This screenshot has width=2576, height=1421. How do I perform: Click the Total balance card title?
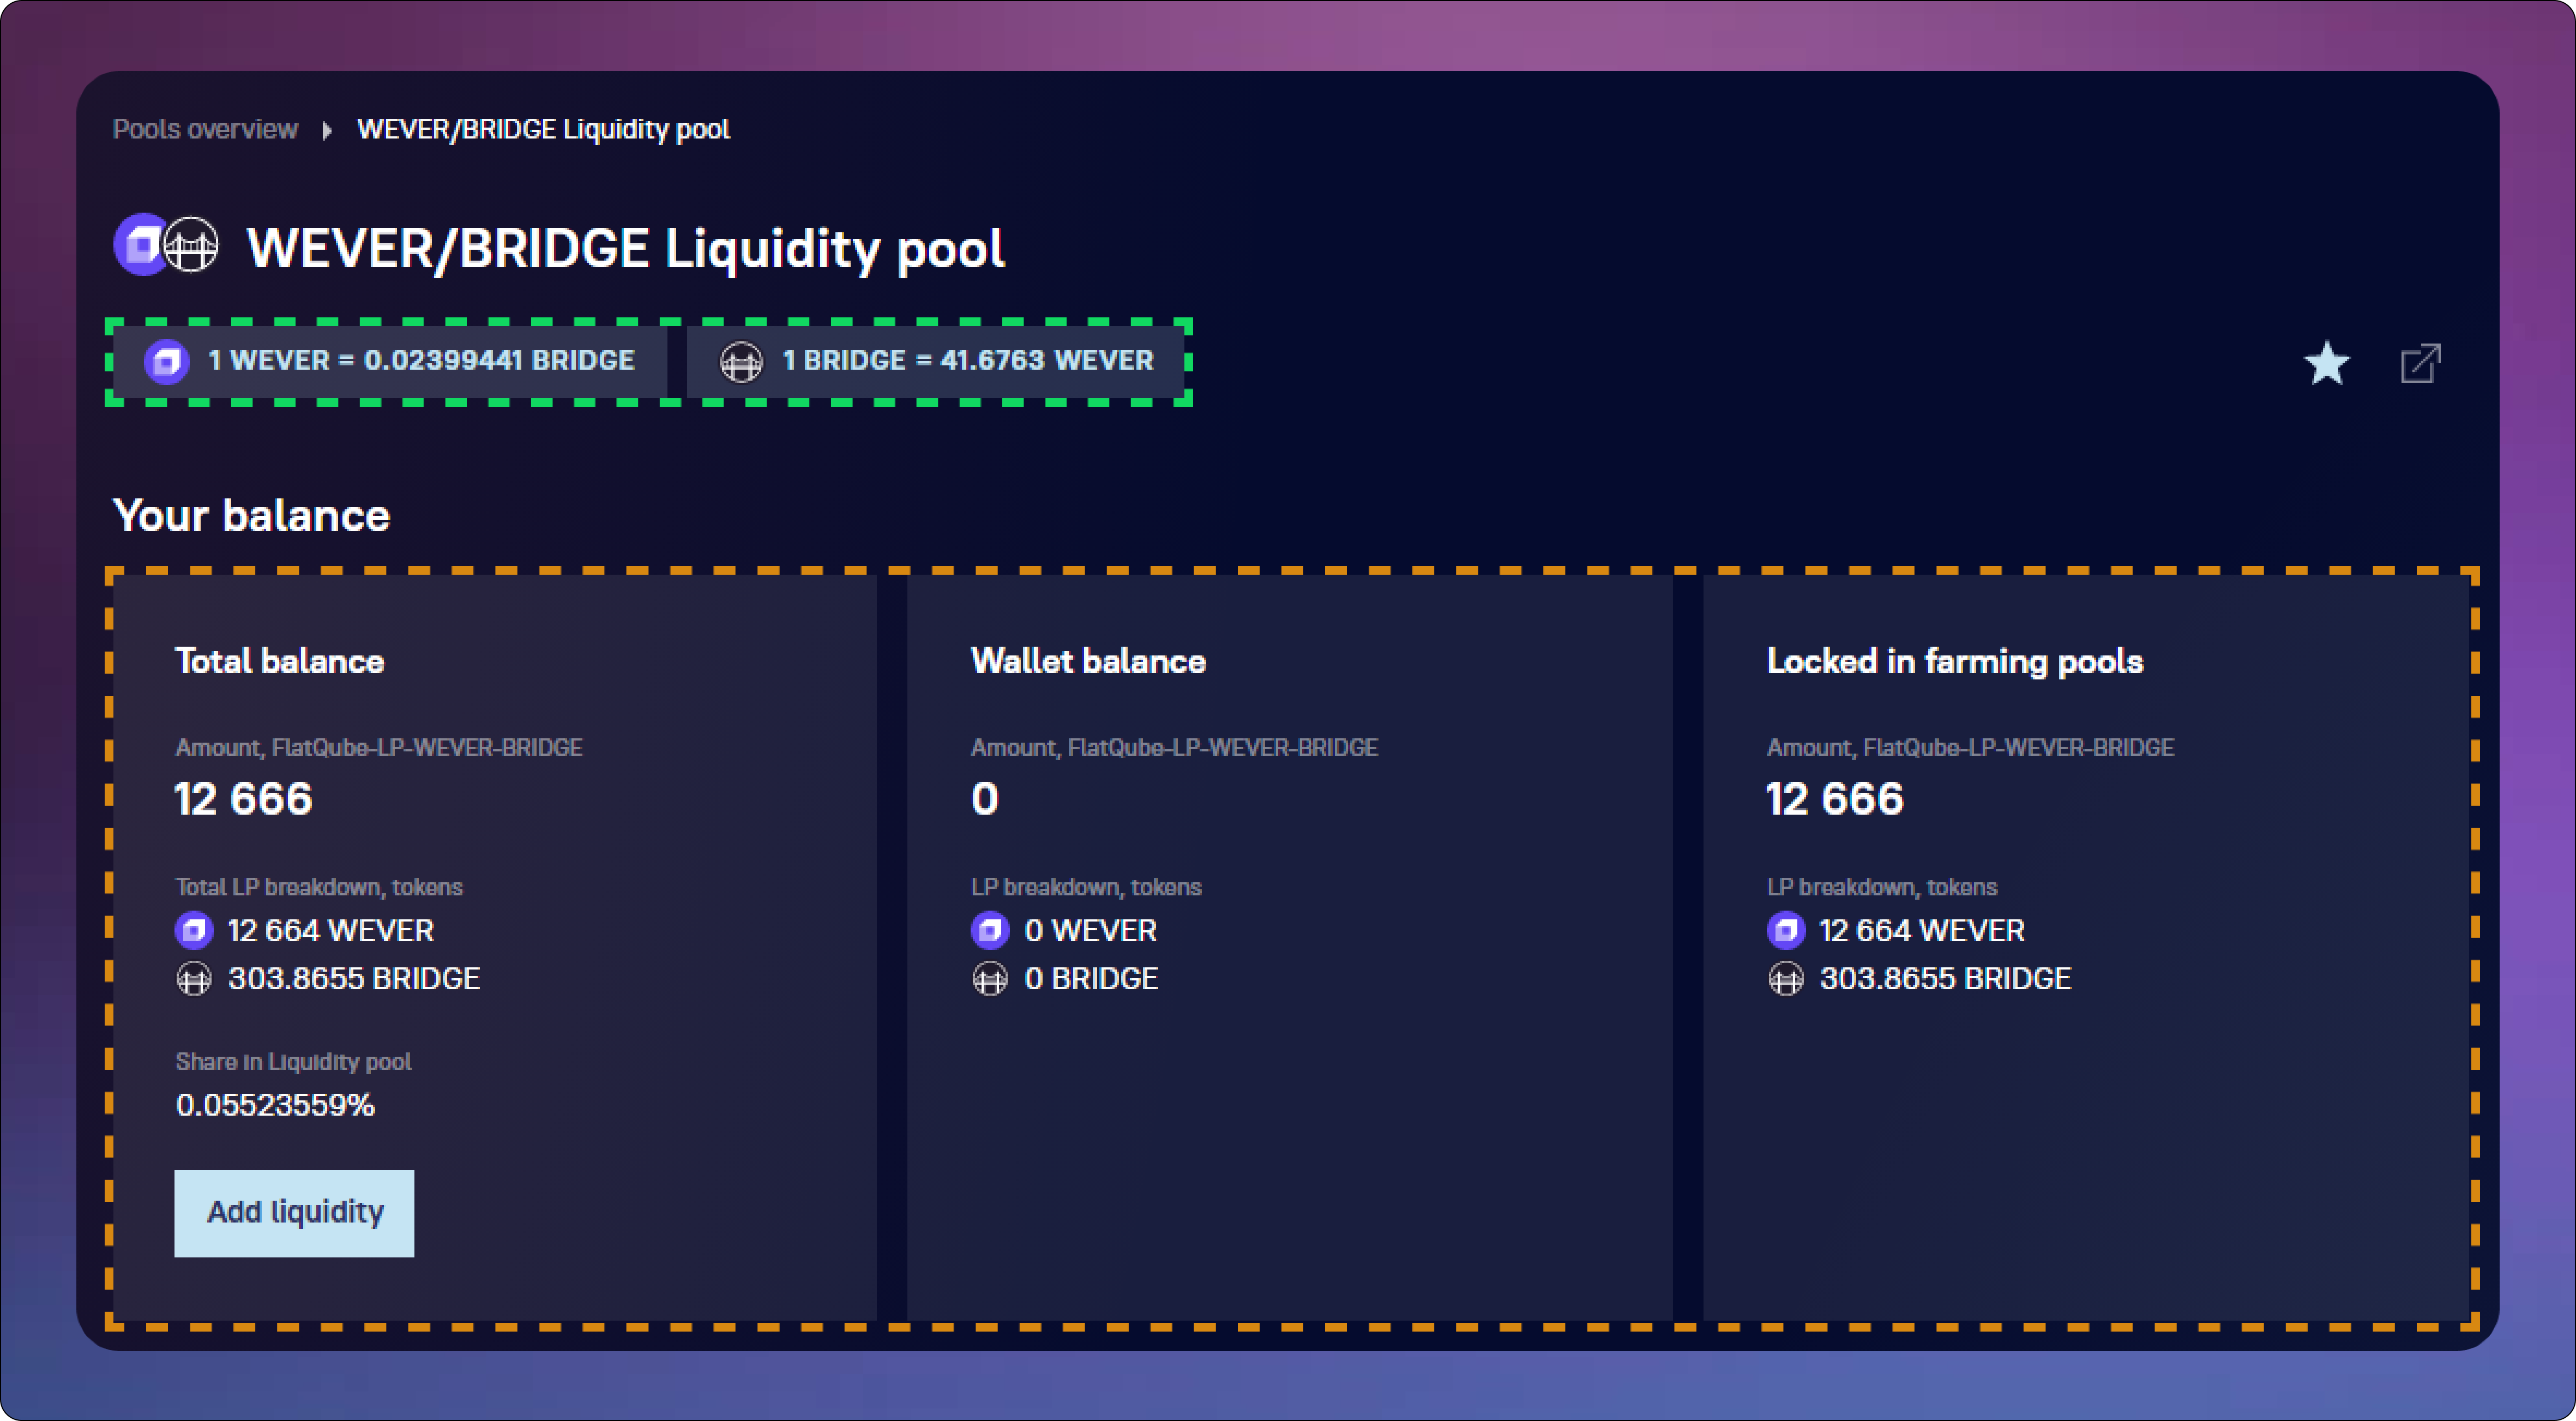tap(280, 661)
